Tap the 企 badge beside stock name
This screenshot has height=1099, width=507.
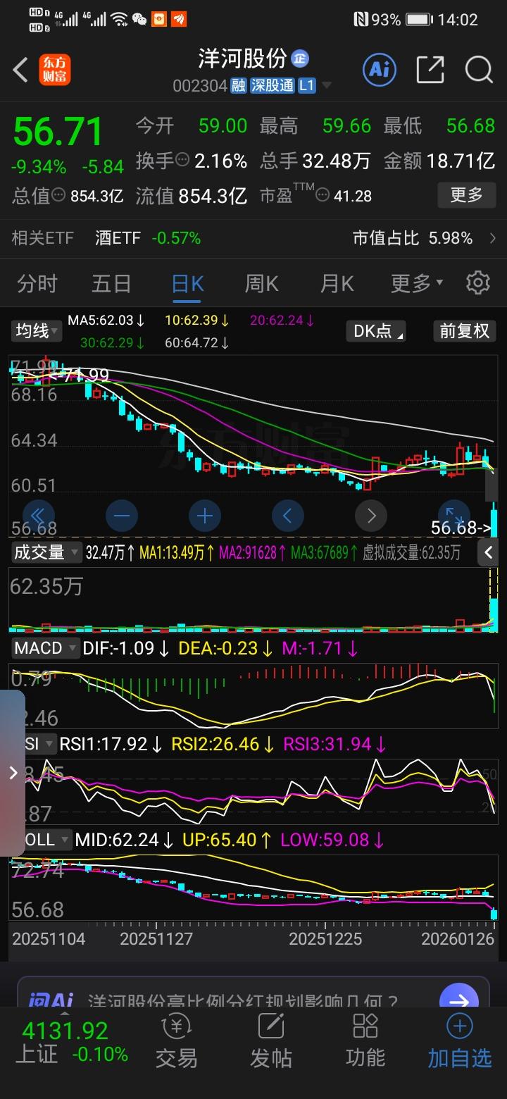(x=300, y=58)
